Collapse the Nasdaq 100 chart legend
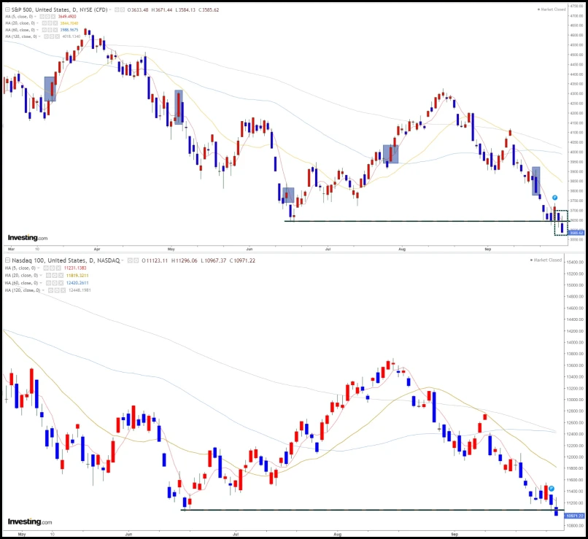 7,260
